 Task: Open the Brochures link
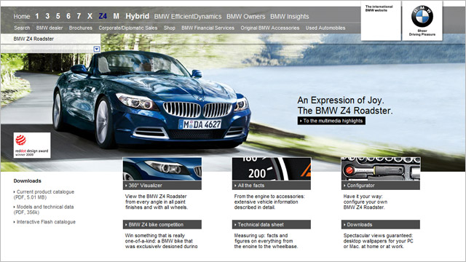81,28
